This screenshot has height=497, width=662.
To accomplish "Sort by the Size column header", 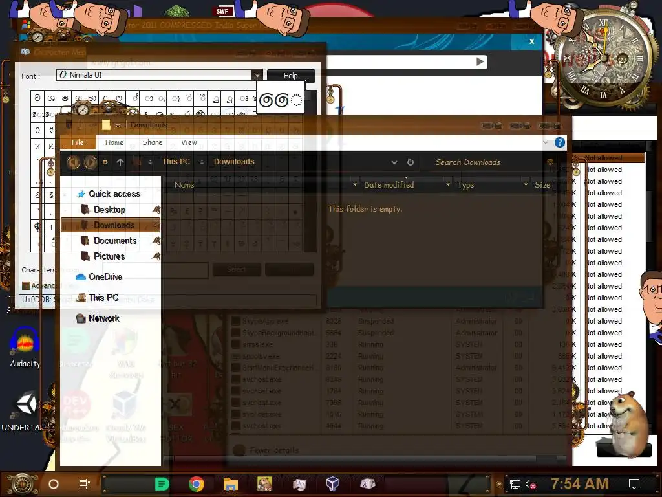I will (x=542, y=185).
